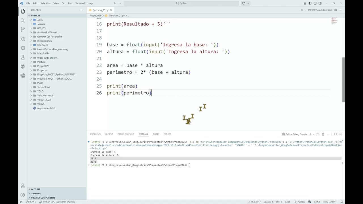This screenshot has width=363, height=204.
Task: Click the CRLF end-of-line indicator
Action: coord(288,202)
